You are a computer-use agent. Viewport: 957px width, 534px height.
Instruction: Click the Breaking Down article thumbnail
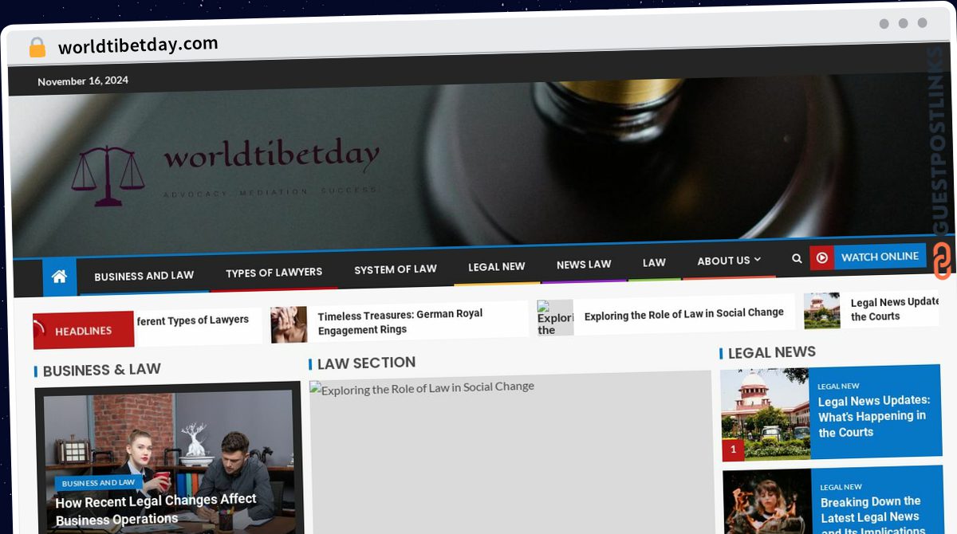click(x=767, y=501)
